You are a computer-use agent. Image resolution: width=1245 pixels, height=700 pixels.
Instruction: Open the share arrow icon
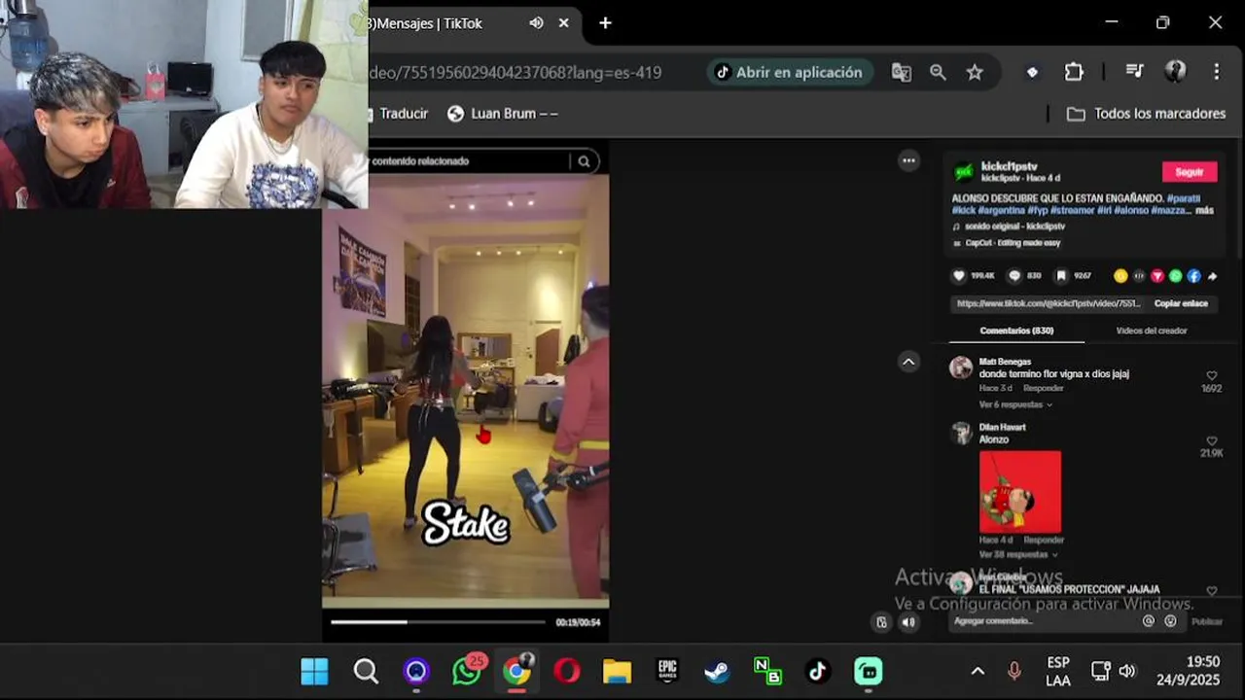click(1212, 276)
